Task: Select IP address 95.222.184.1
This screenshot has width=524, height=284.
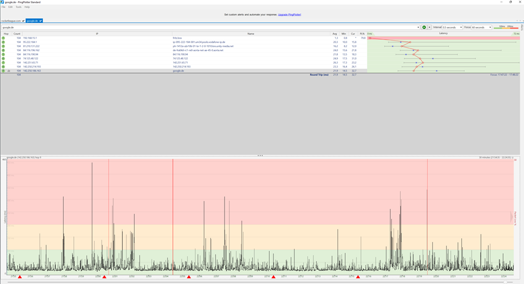Action: (30, 42)
